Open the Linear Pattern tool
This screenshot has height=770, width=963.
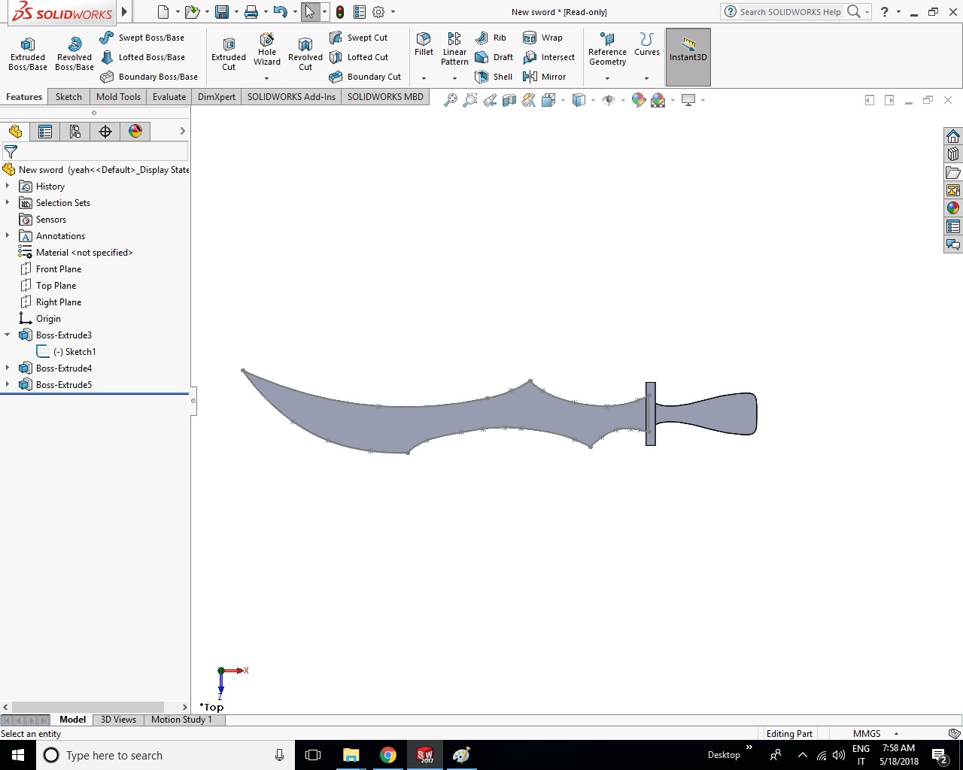pyautogui.click(x=454, y=50)
